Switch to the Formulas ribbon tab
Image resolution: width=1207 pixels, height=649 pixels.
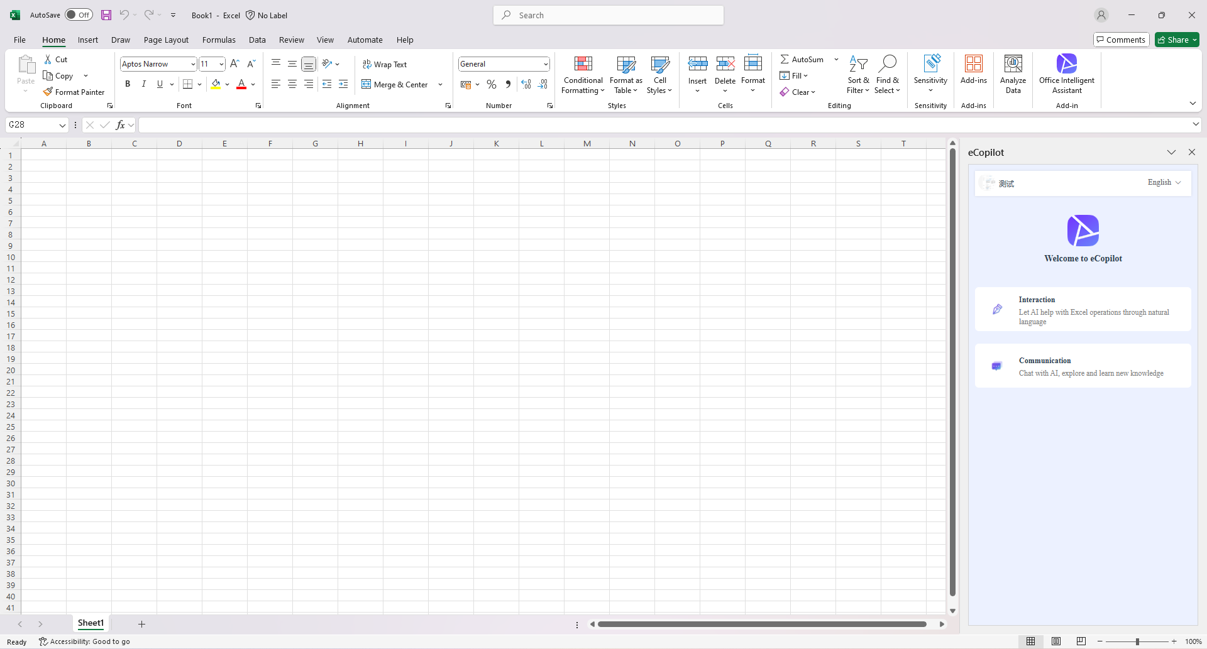(x=219, y=40)
